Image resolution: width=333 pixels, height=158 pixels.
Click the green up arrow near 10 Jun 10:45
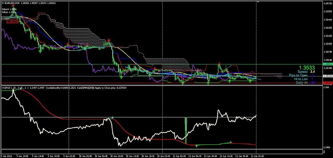click(x=121, y=77)
